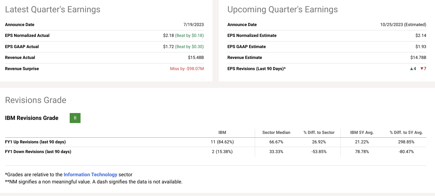Click the Revisions Grade section heading
The width and height of the screenshot is (435, 196).
coord(36,100)
